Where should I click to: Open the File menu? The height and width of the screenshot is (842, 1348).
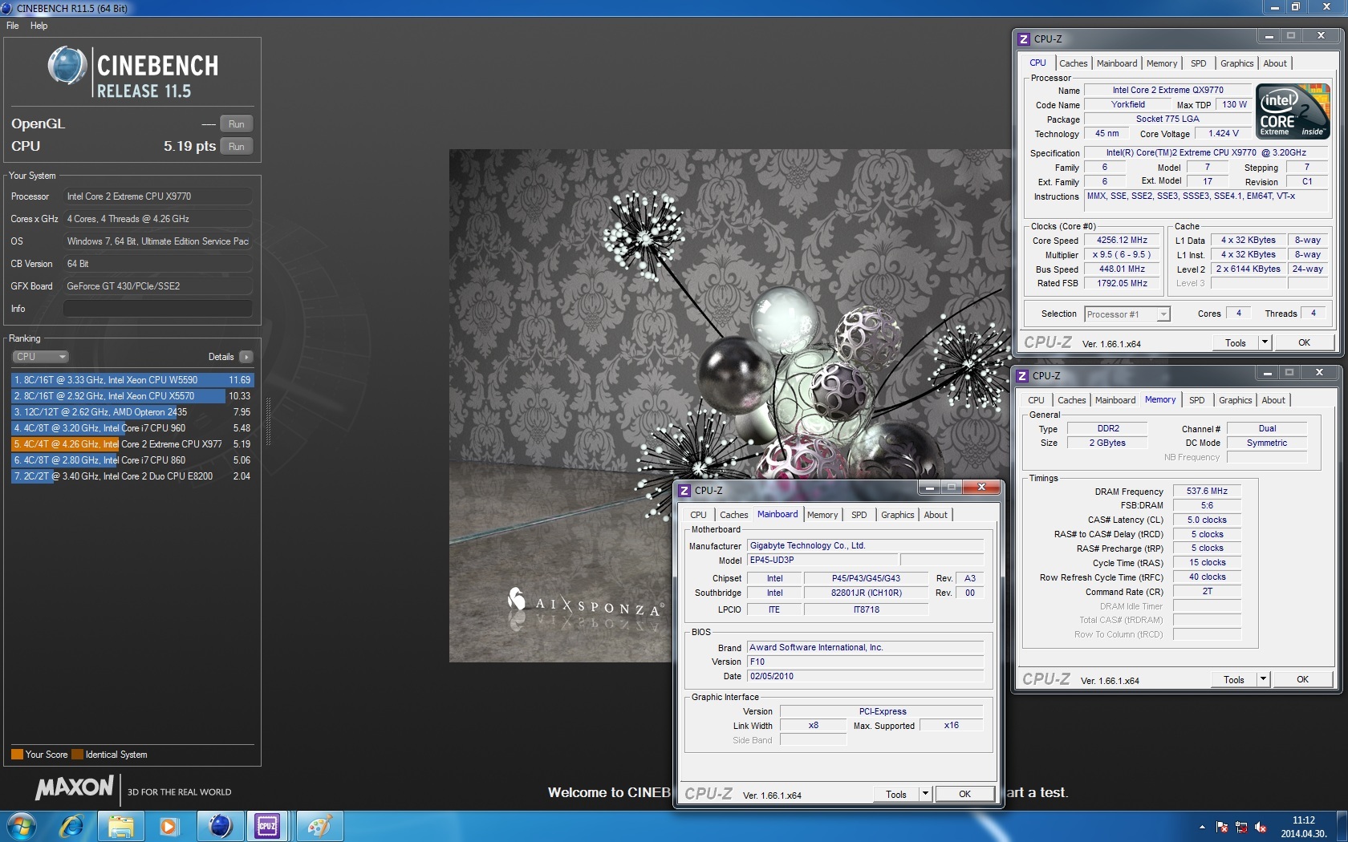click(13, 26)
